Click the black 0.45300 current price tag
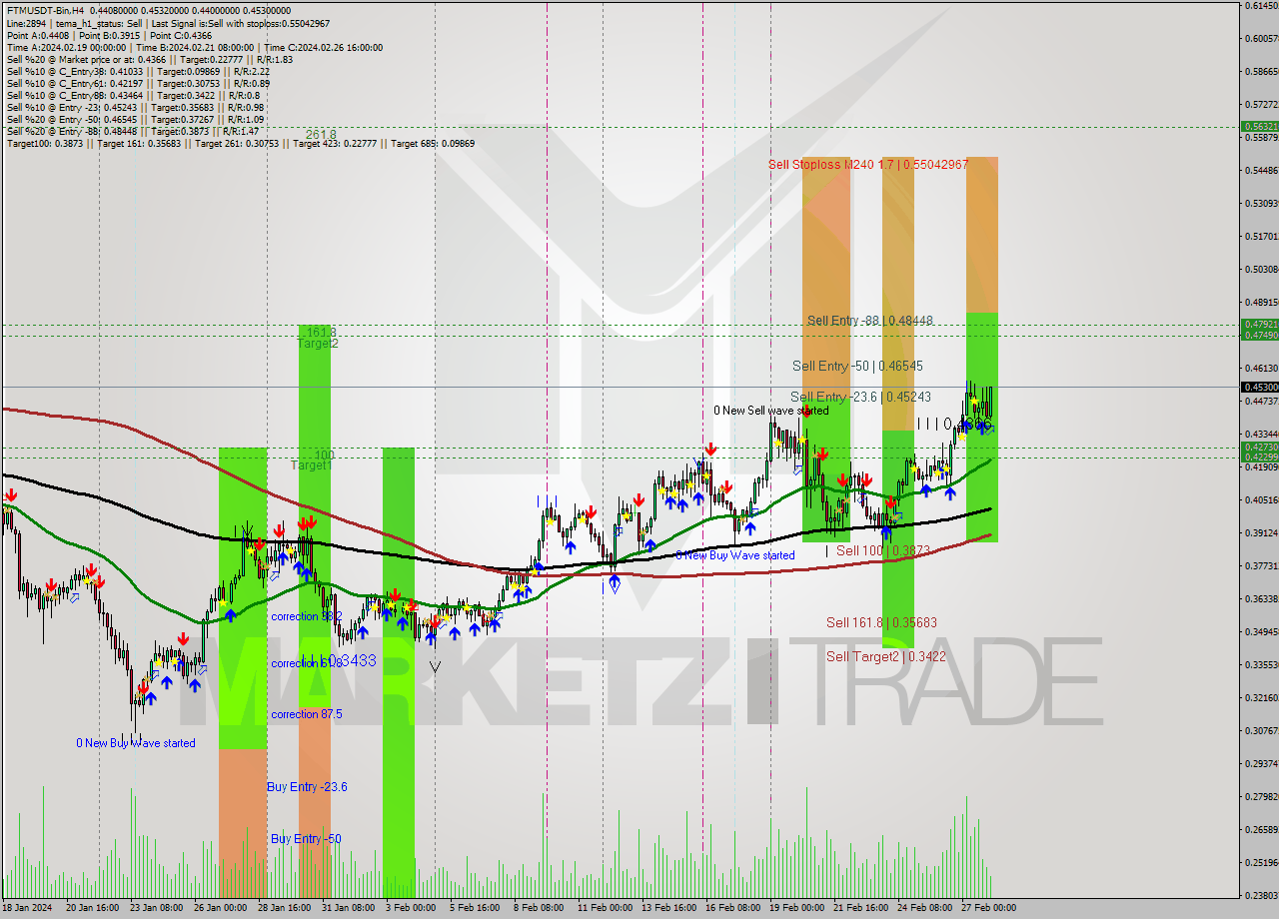Screen dimensions: 1279x919 (1259, 387)
